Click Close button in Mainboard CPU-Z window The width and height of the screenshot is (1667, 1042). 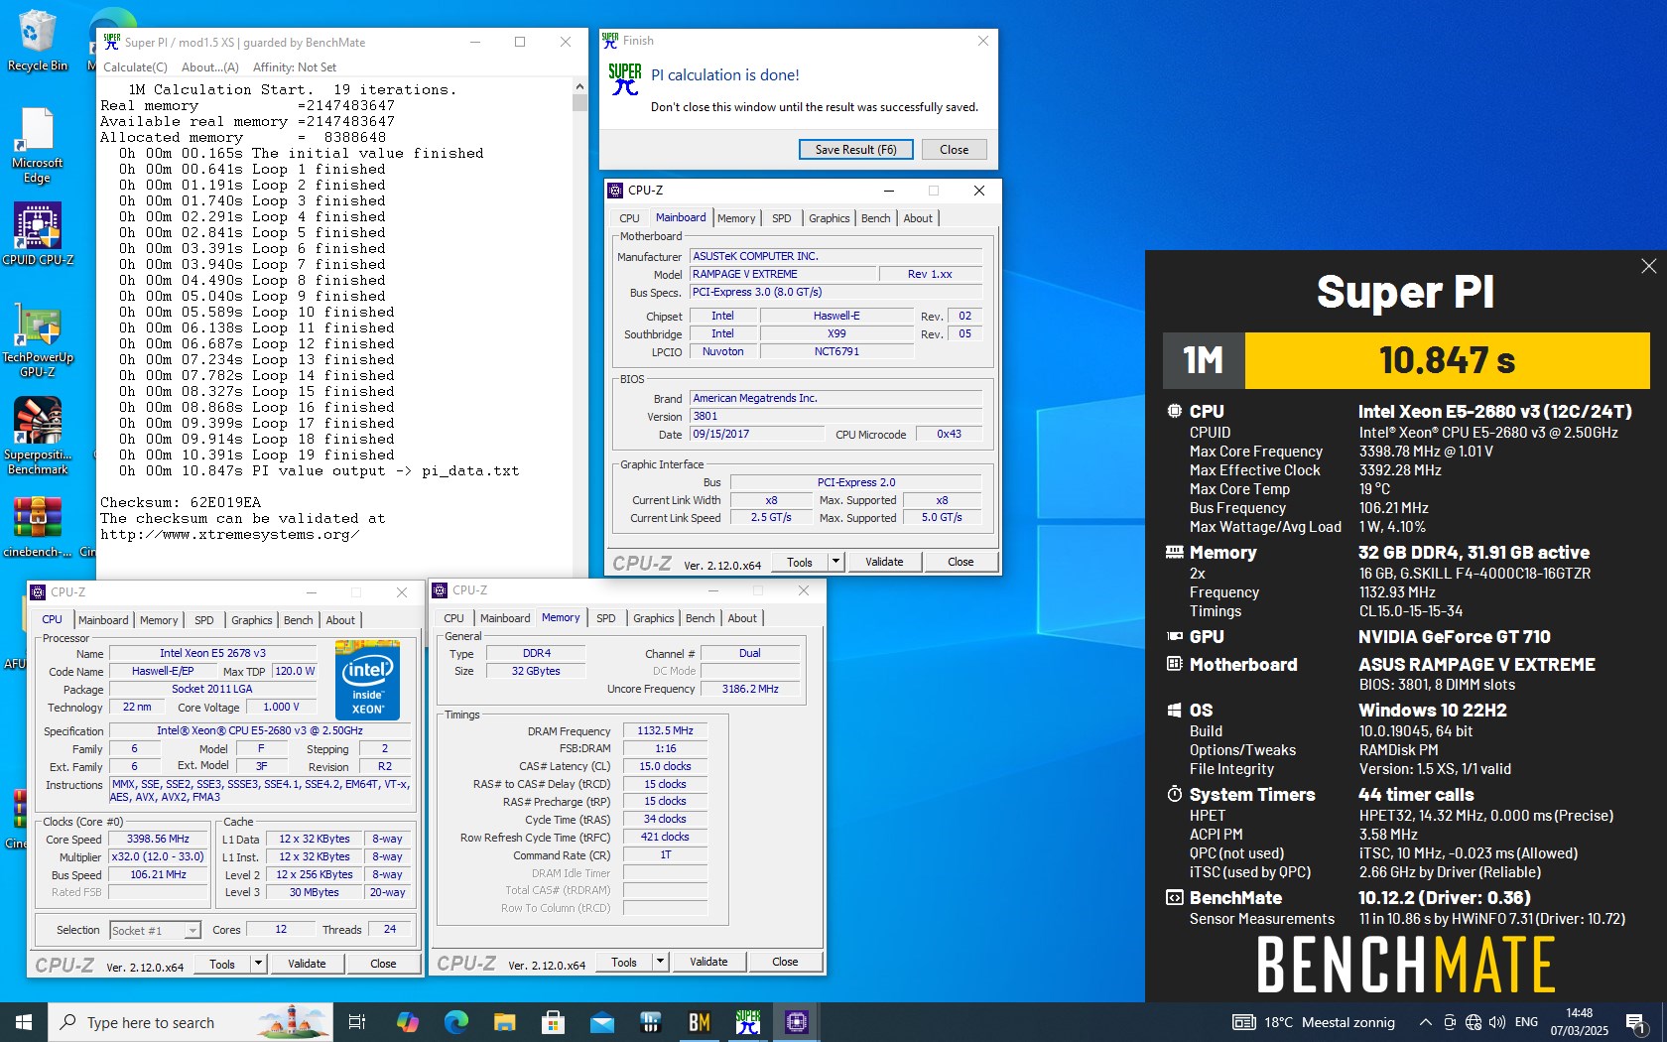[961, 562]
